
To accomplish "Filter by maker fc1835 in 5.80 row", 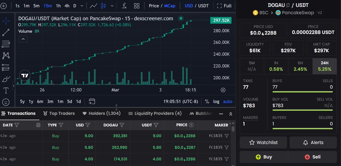I will point(226,147).
